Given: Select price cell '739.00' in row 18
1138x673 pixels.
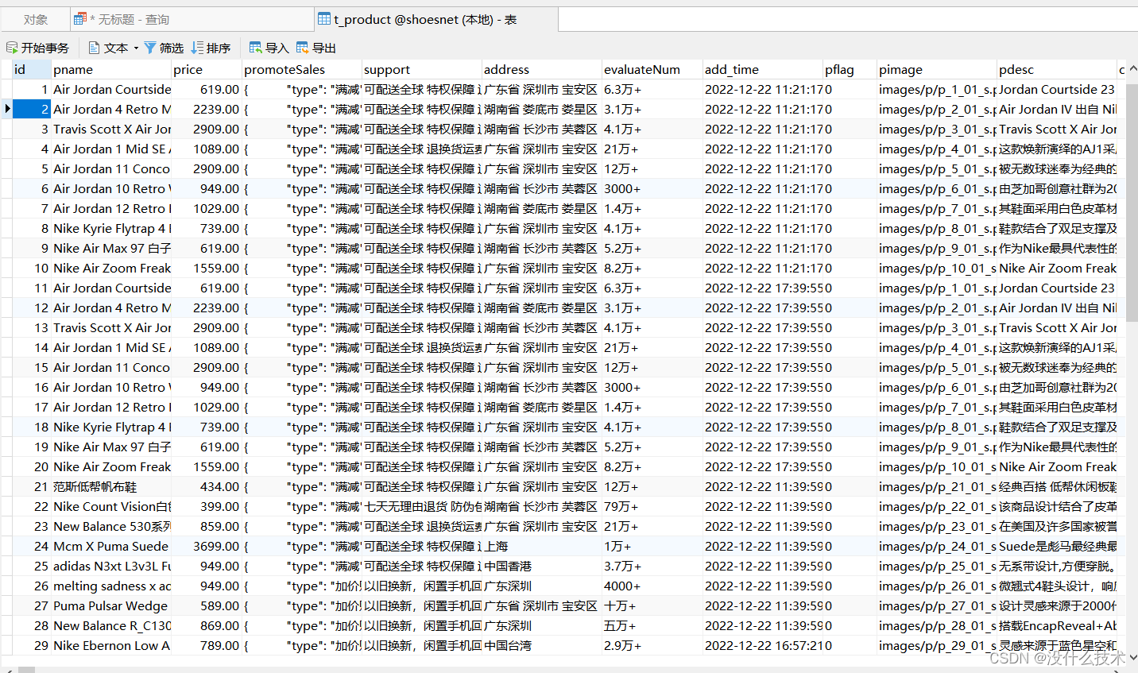Looking at the screenshot, I should tap(207, 427).
